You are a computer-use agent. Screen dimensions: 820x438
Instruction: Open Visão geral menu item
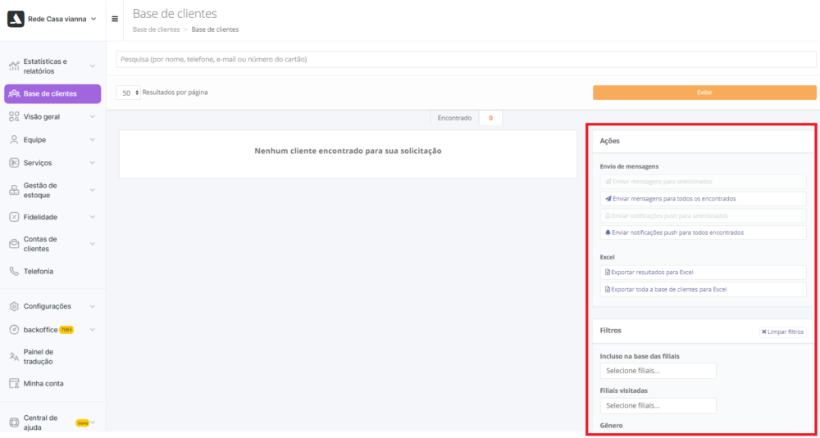click(52, 117)
